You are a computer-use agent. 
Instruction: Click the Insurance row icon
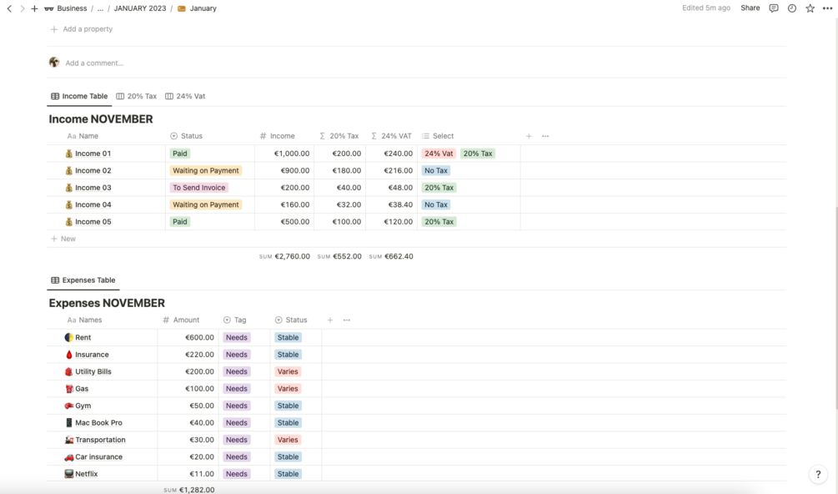(69, 355)
